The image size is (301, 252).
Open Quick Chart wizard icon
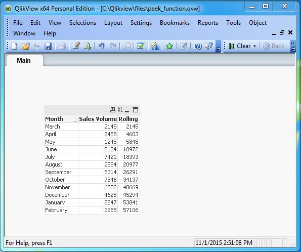point(155,46)
